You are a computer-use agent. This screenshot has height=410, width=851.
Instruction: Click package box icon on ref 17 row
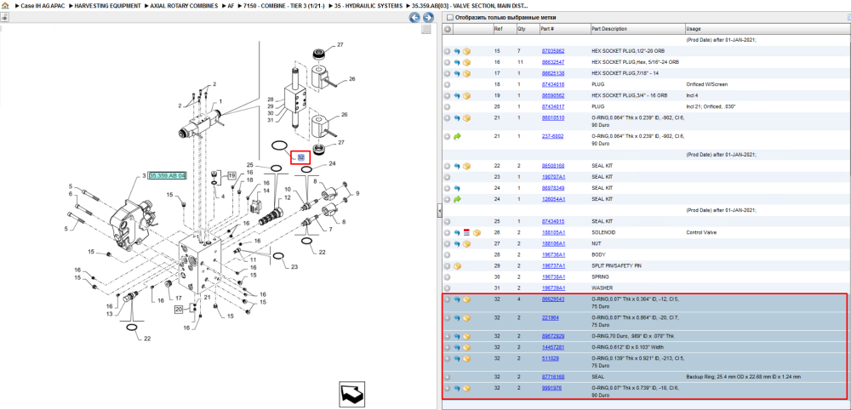(x=466, y=73)
